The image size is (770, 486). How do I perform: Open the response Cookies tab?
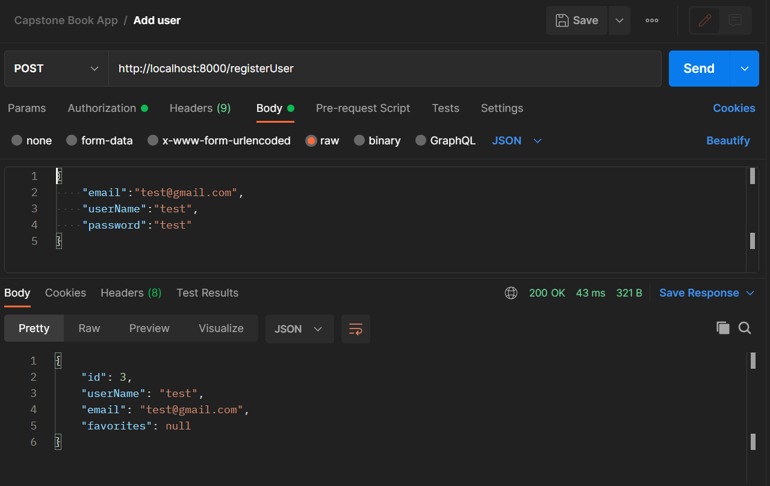(x=66, y=293)
